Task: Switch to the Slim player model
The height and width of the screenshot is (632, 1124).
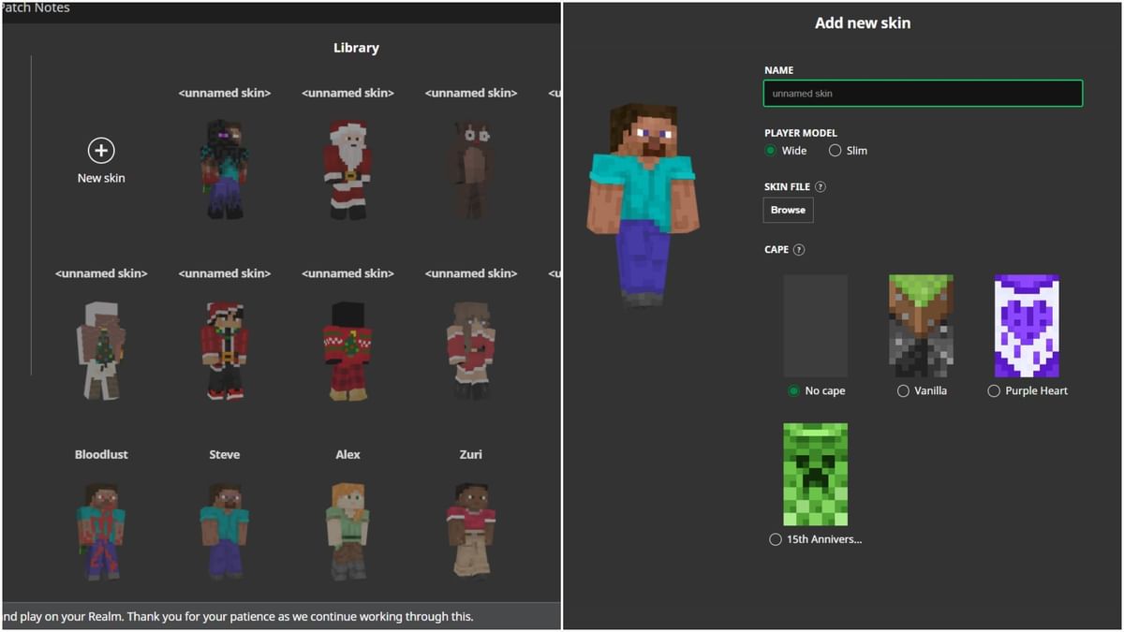Action: (835, 150)
